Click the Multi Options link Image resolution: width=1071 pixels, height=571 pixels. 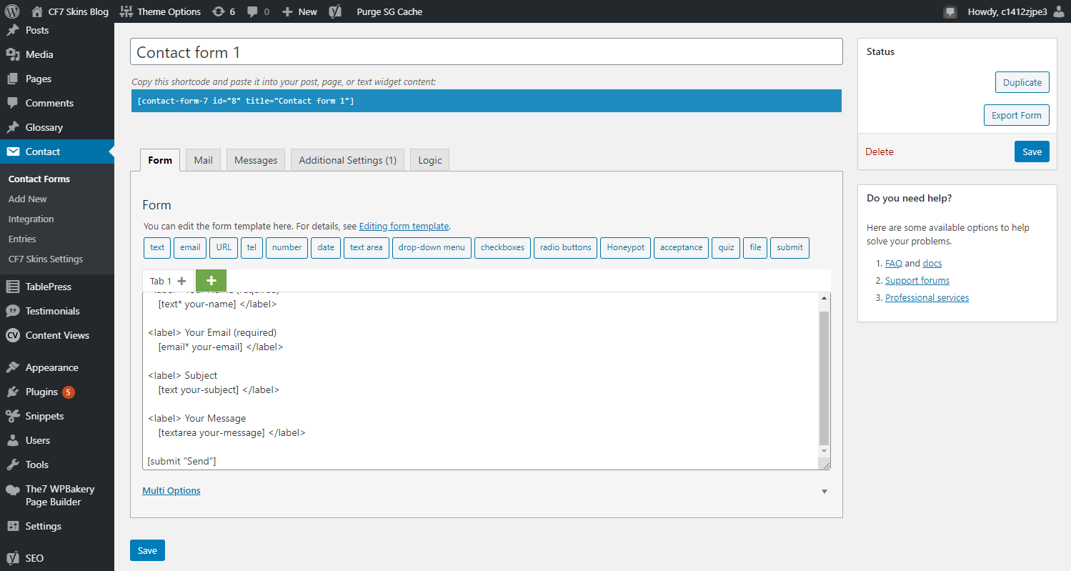coord(171,490)
